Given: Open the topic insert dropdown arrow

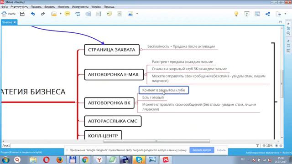Looking at the screenshot, I should pyautogui.click(x=61, y=14).
